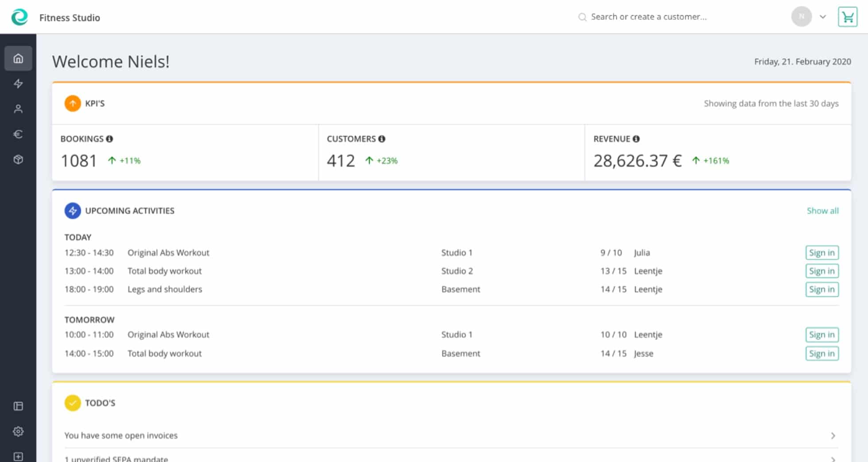Click today's 'Original Abs Workout' at 12:30
868x462 pixels.
point(168,253)
